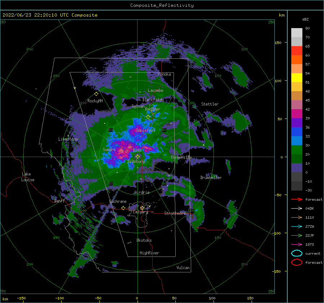Click the Banff town label
The width and height of the screenshot is (324, 303).
point(59,201)
